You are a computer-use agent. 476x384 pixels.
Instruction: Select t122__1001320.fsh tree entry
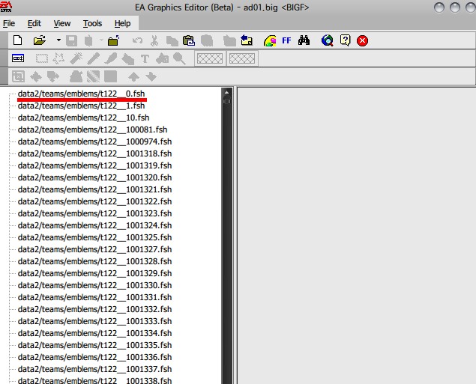click(x=94, y=177)
